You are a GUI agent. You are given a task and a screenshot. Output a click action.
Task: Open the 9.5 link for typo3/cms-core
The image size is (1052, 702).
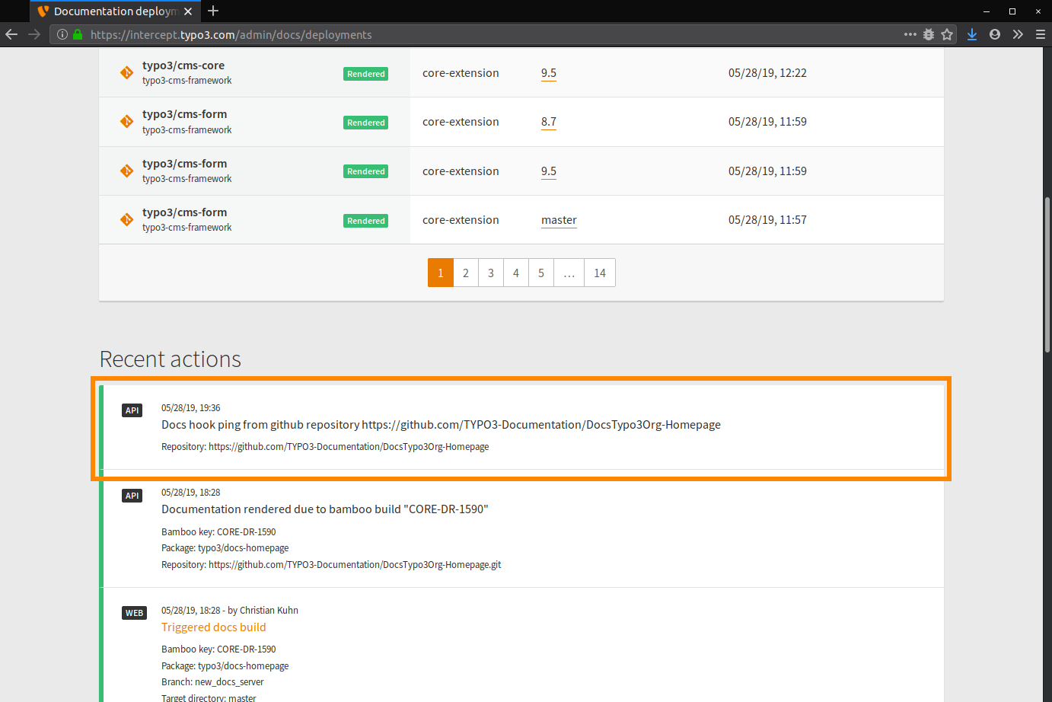tap(549, 73)
